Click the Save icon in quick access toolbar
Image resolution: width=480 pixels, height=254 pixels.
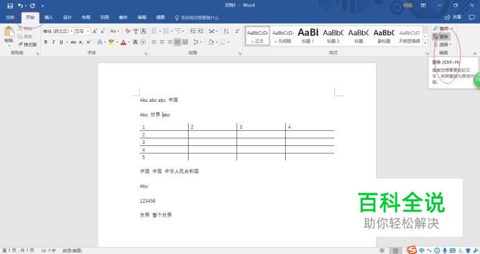click(10, 6)
